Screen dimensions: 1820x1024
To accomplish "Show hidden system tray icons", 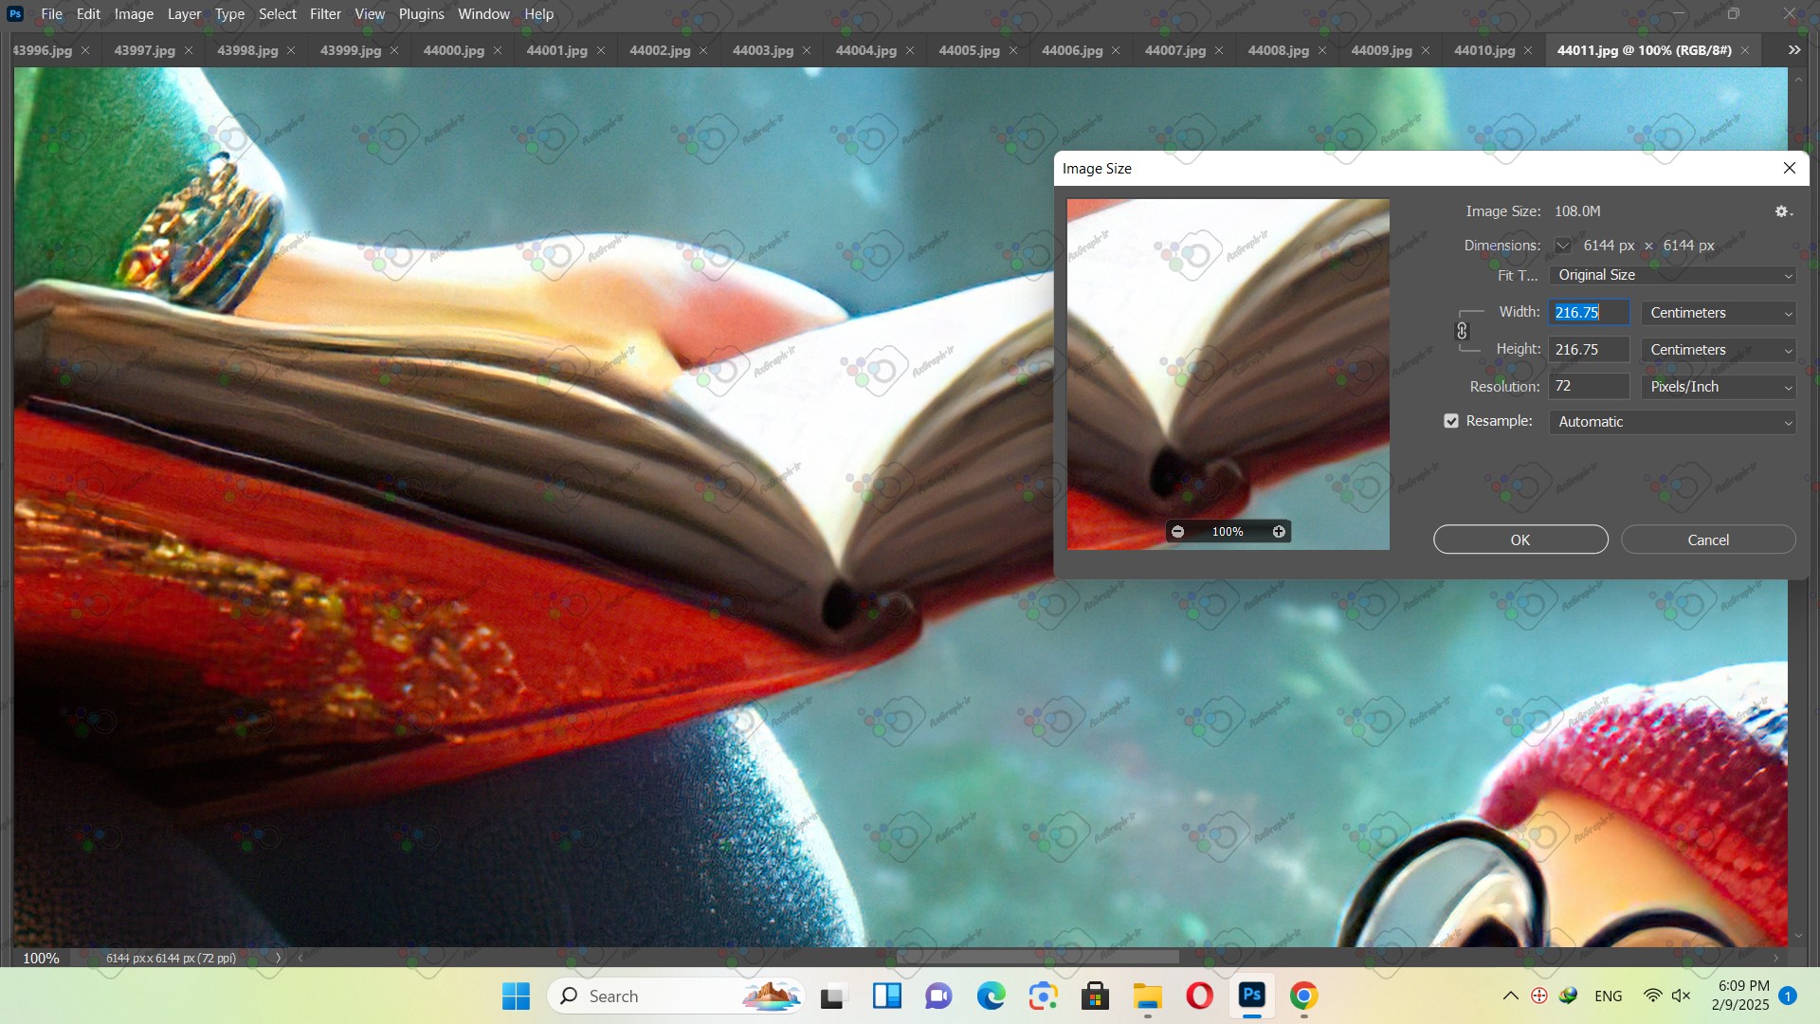I will (1511, 997).
